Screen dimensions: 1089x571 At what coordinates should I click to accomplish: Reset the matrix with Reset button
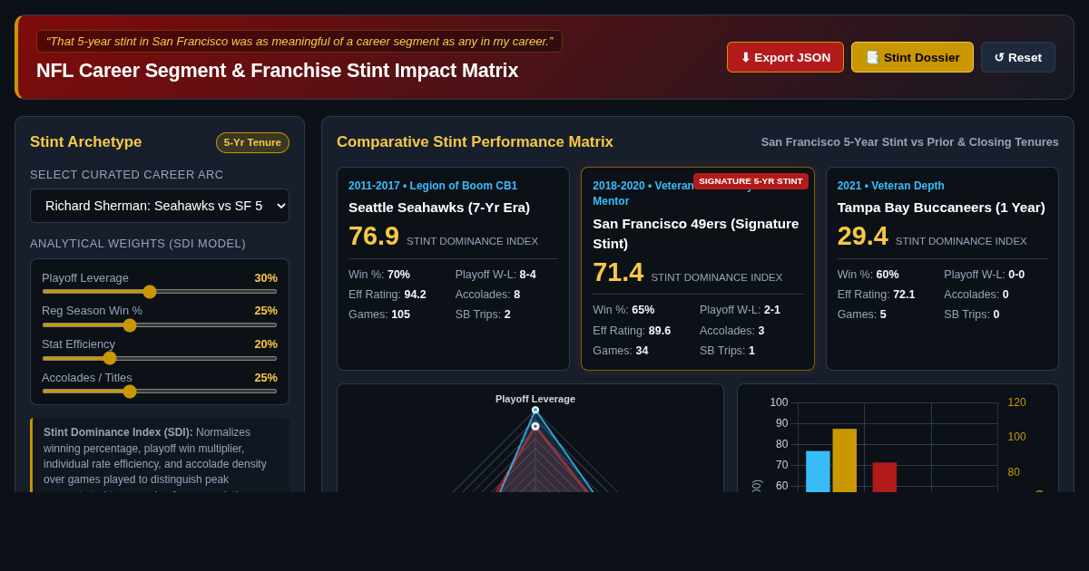coord(1018,57)
